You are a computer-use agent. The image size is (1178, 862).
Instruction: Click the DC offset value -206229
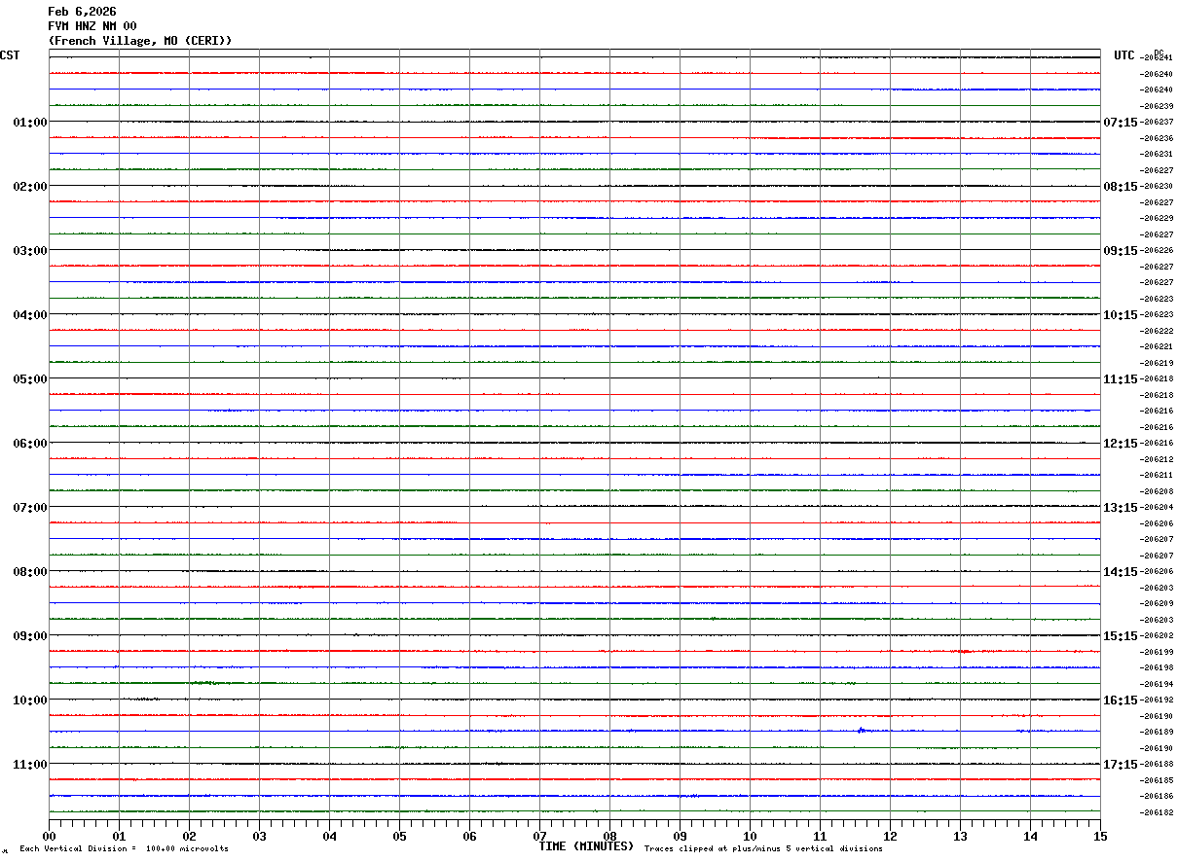pyautogui.click(x=1157, y=218)
